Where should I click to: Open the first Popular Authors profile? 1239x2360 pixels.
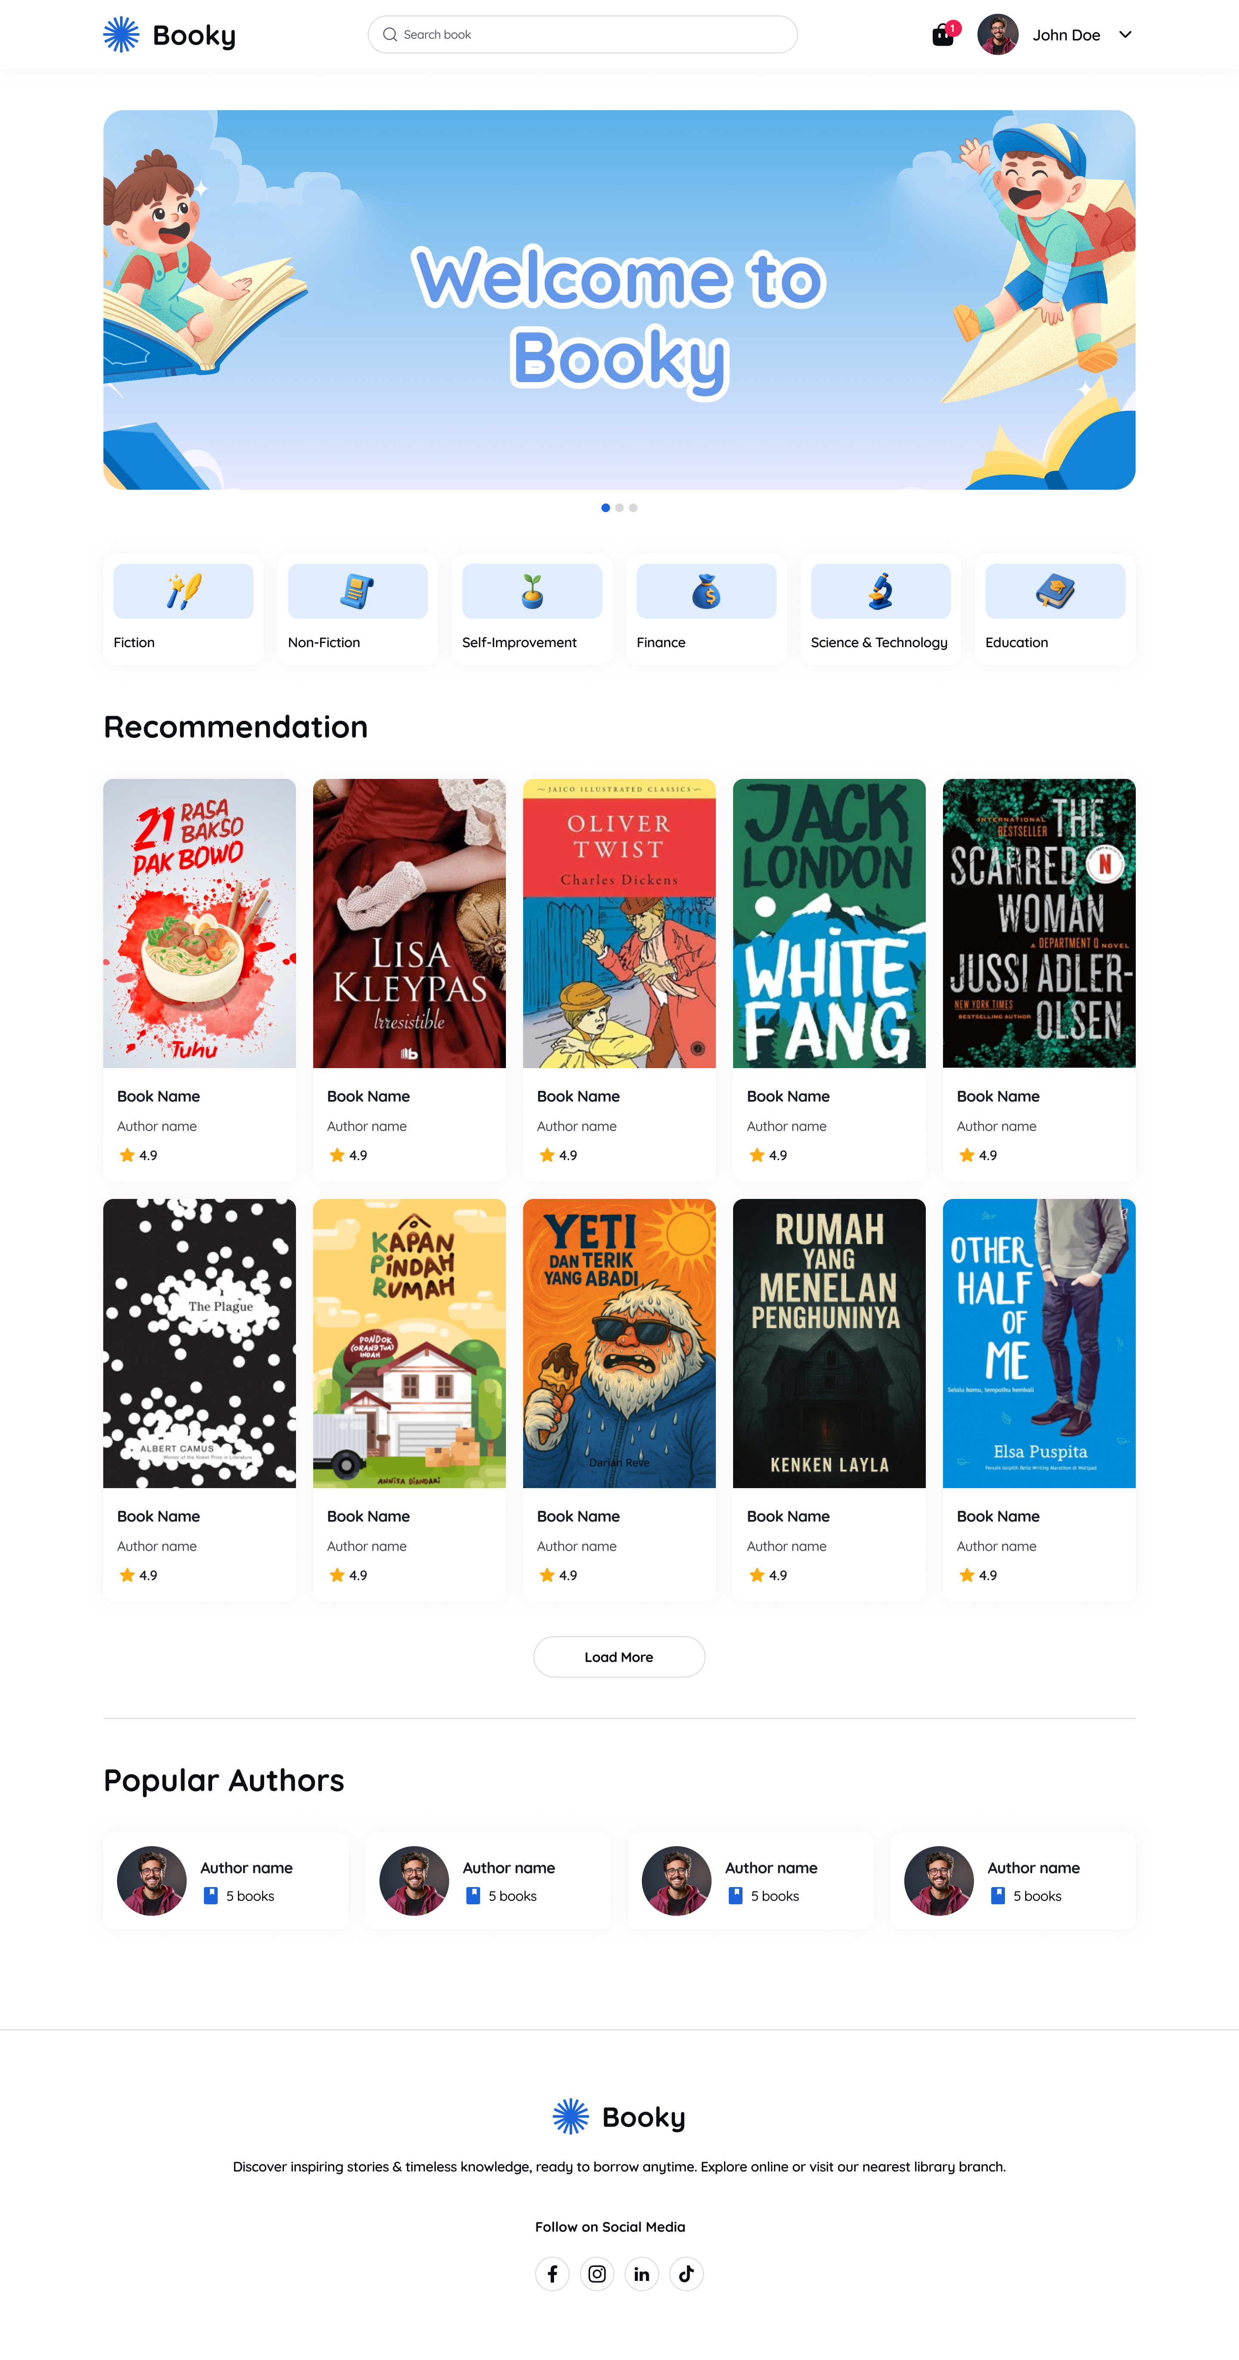225,1880
